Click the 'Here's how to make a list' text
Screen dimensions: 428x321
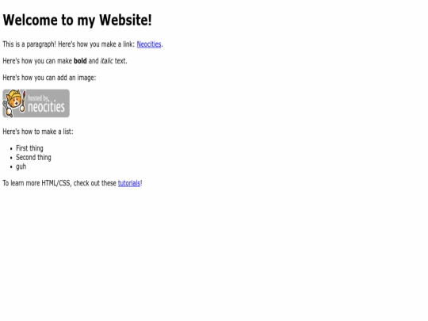click(38, 132)
